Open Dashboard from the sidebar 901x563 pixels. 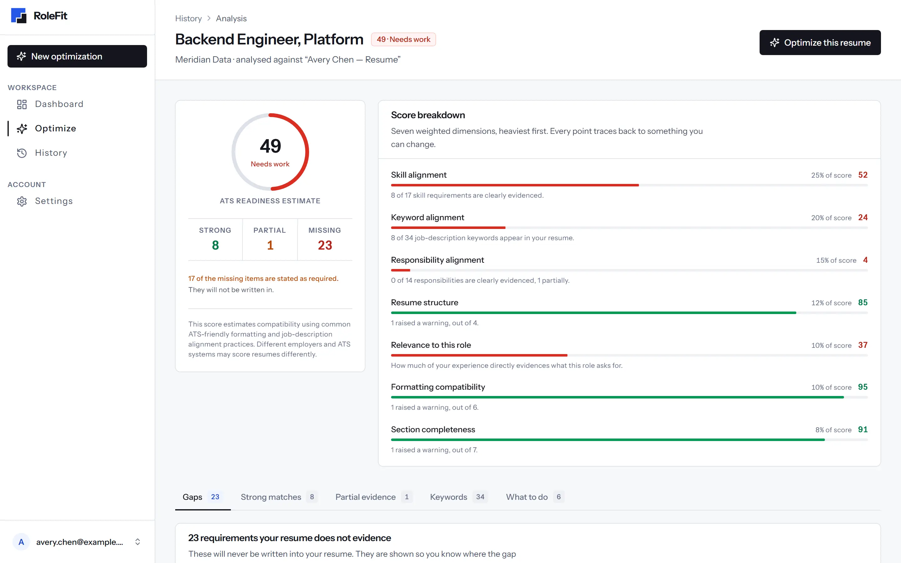[77, 104]
